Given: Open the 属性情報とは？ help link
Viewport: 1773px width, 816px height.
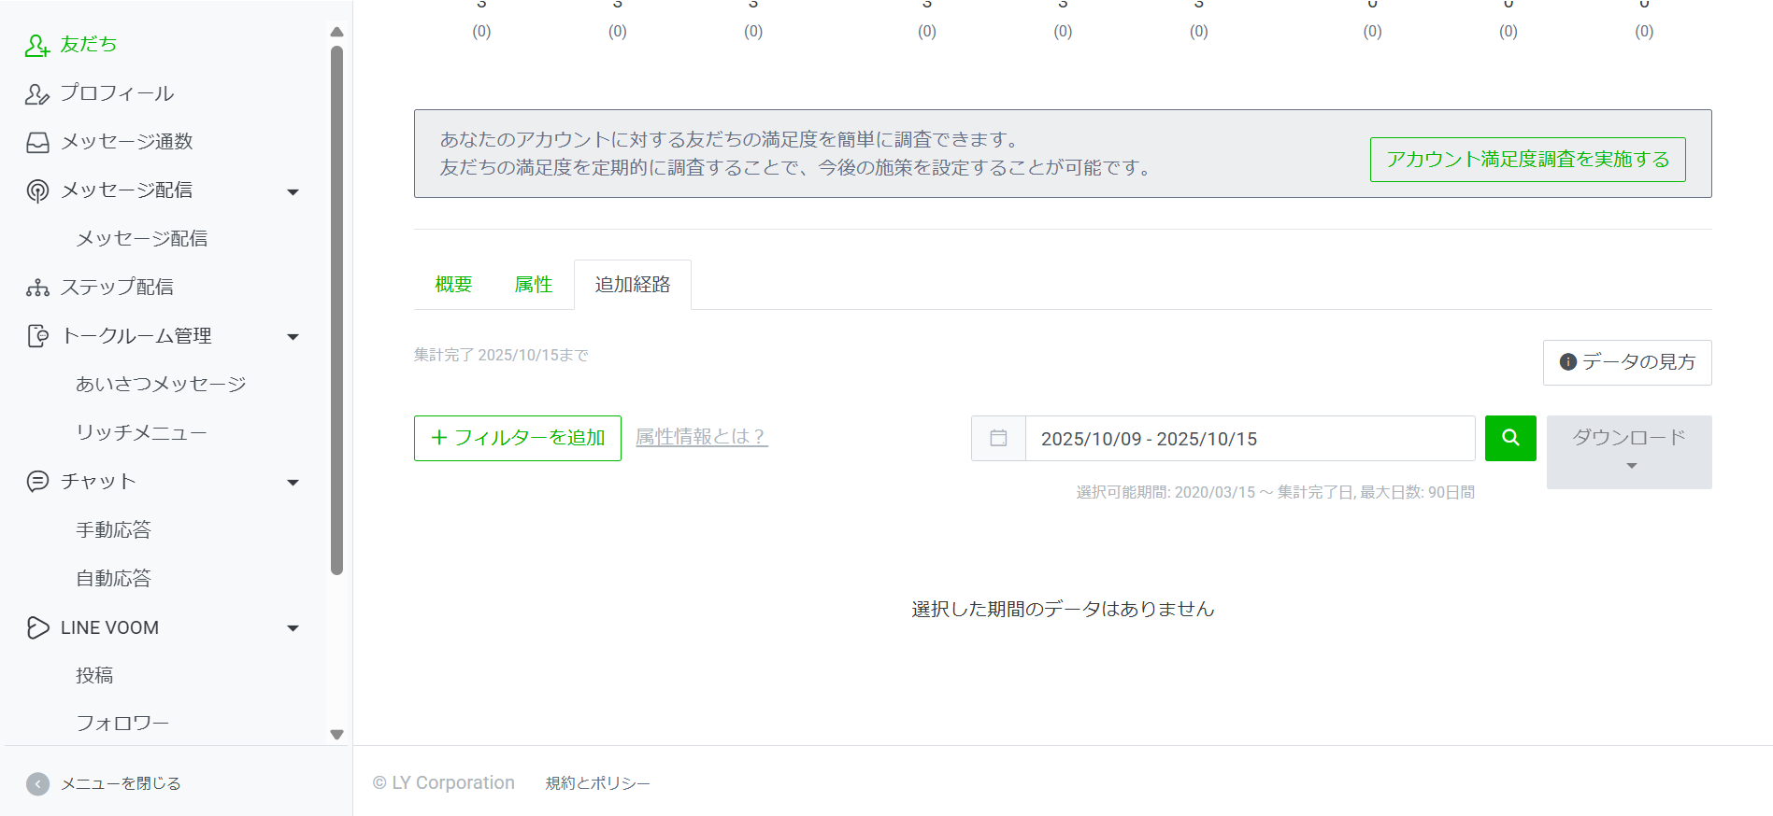Looking at the screenshot, I should point(701,437).
